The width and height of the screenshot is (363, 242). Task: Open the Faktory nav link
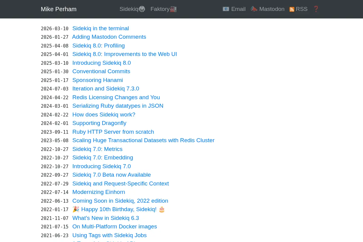[x=163, y=9]
